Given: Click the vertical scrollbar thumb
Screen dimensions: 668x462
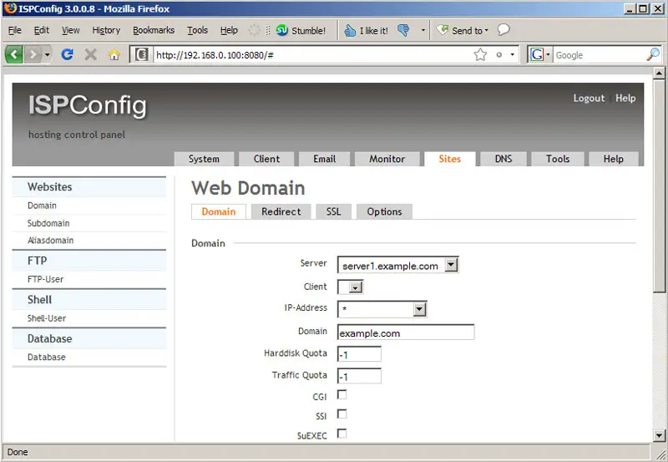Looking at the screenshot, I should click(x=659, y=185).
